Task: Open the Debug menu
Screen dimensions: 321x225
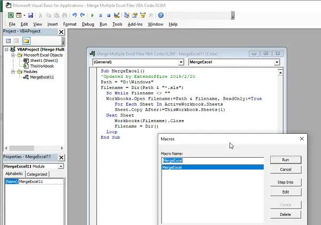Action: click(88, 25)
